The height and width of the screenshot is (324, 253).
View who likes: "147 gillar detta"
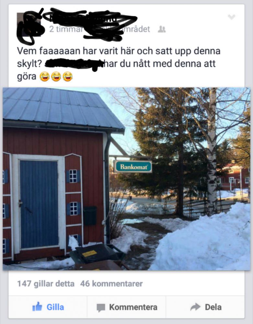click(x=46, y=284)
